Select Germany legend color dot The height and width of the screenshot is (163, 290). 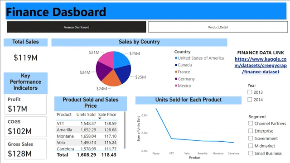click(x=176, y=79)
